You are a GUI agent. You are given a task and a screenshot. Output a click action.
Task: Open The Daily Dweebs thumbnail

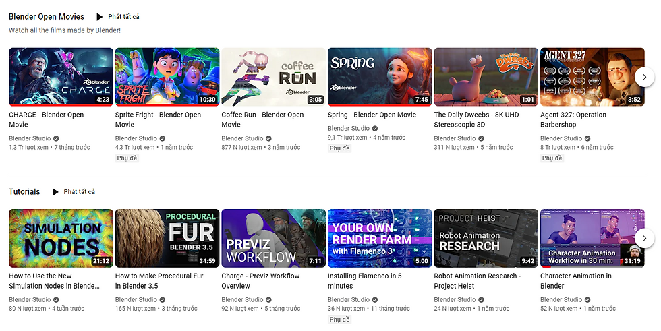pos(486,77)
